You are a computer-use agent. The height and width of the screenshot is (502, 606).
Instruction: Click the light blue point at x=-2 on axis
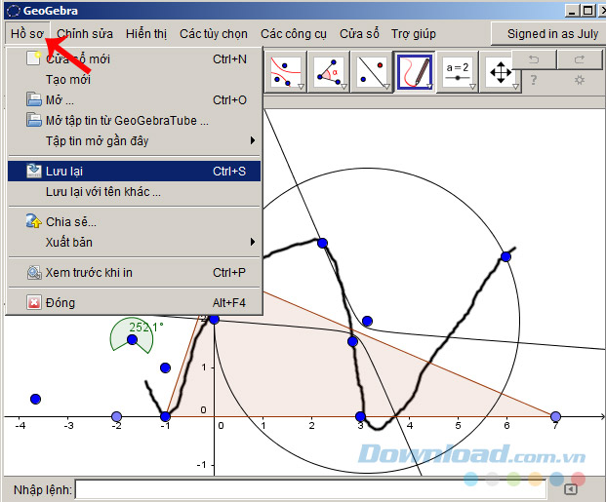click(116, 416)
